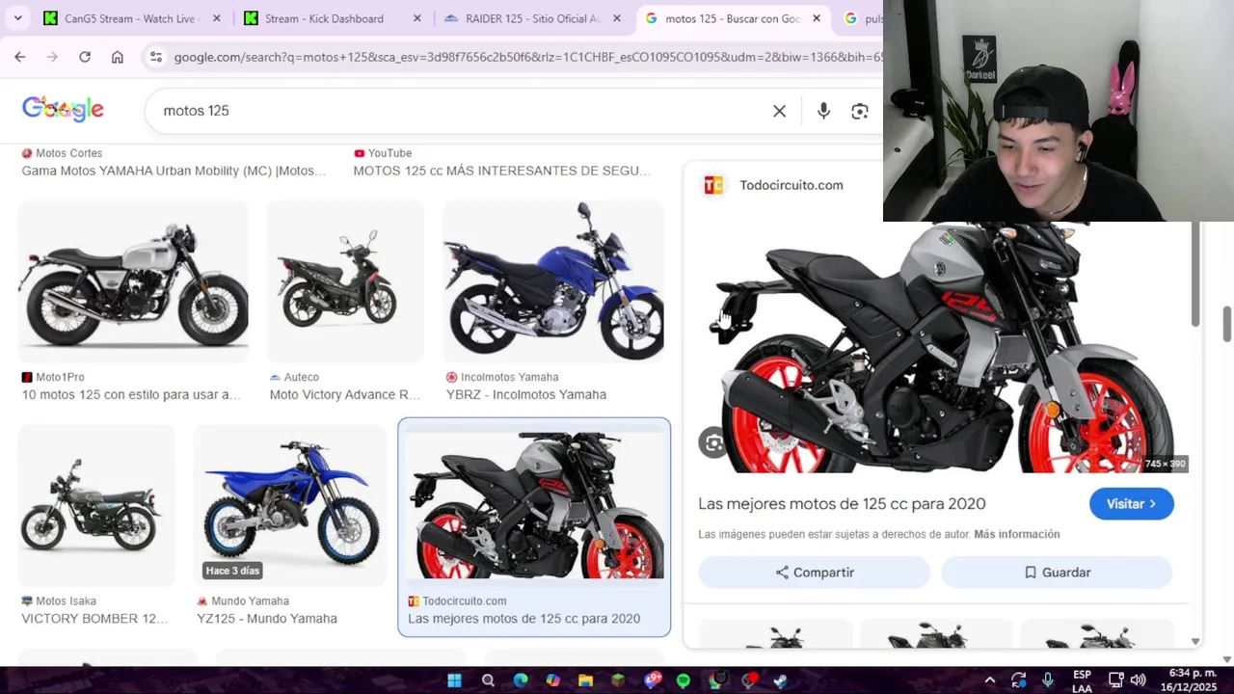The height and width of the screenshot is (694, 1234).
Task: Click Más información copyright link
Action: 1016,534
